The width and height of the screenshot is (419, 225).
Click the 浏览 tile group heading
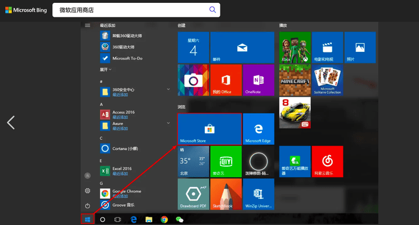pyautogui.click(x=182, y=107)
